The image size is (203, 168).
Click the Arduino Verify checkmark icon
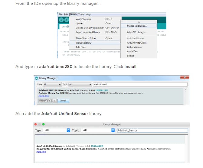point(61,20)
